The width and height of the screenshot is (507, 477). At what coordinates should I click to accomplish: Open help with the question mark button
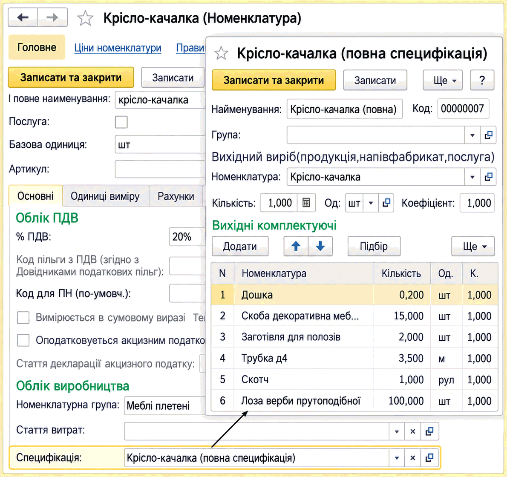(x=482, y=80)
